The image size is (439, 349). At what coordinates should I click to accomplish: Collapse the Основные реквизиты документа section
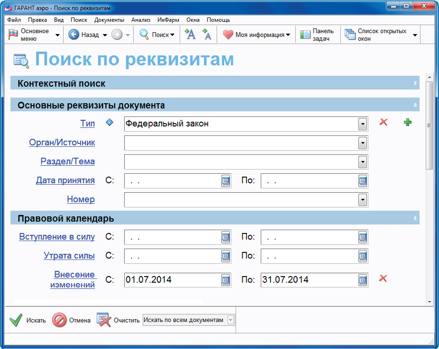(415, 105)
